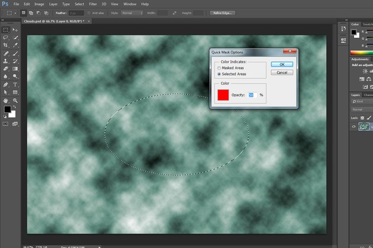Viewport: 373px width, 248px height.
Task: Select the Brush tool
Action: coord(15,53)
